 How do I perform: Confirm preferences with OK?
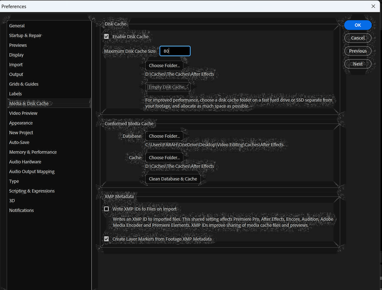pyautogui.click(x=358, y=25)
